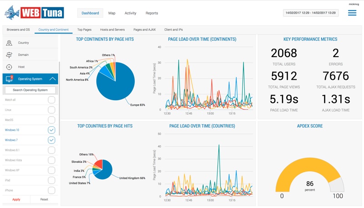Expand the Domain filter section
The image size is (364, 208).
pos(30,55)
